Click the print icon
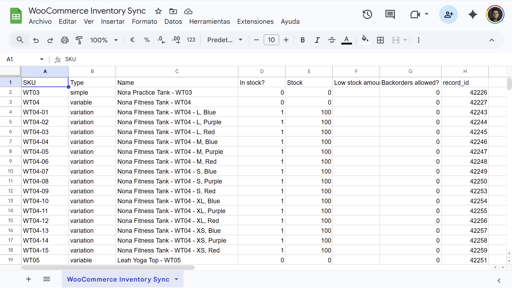 (x=65, y=40)
